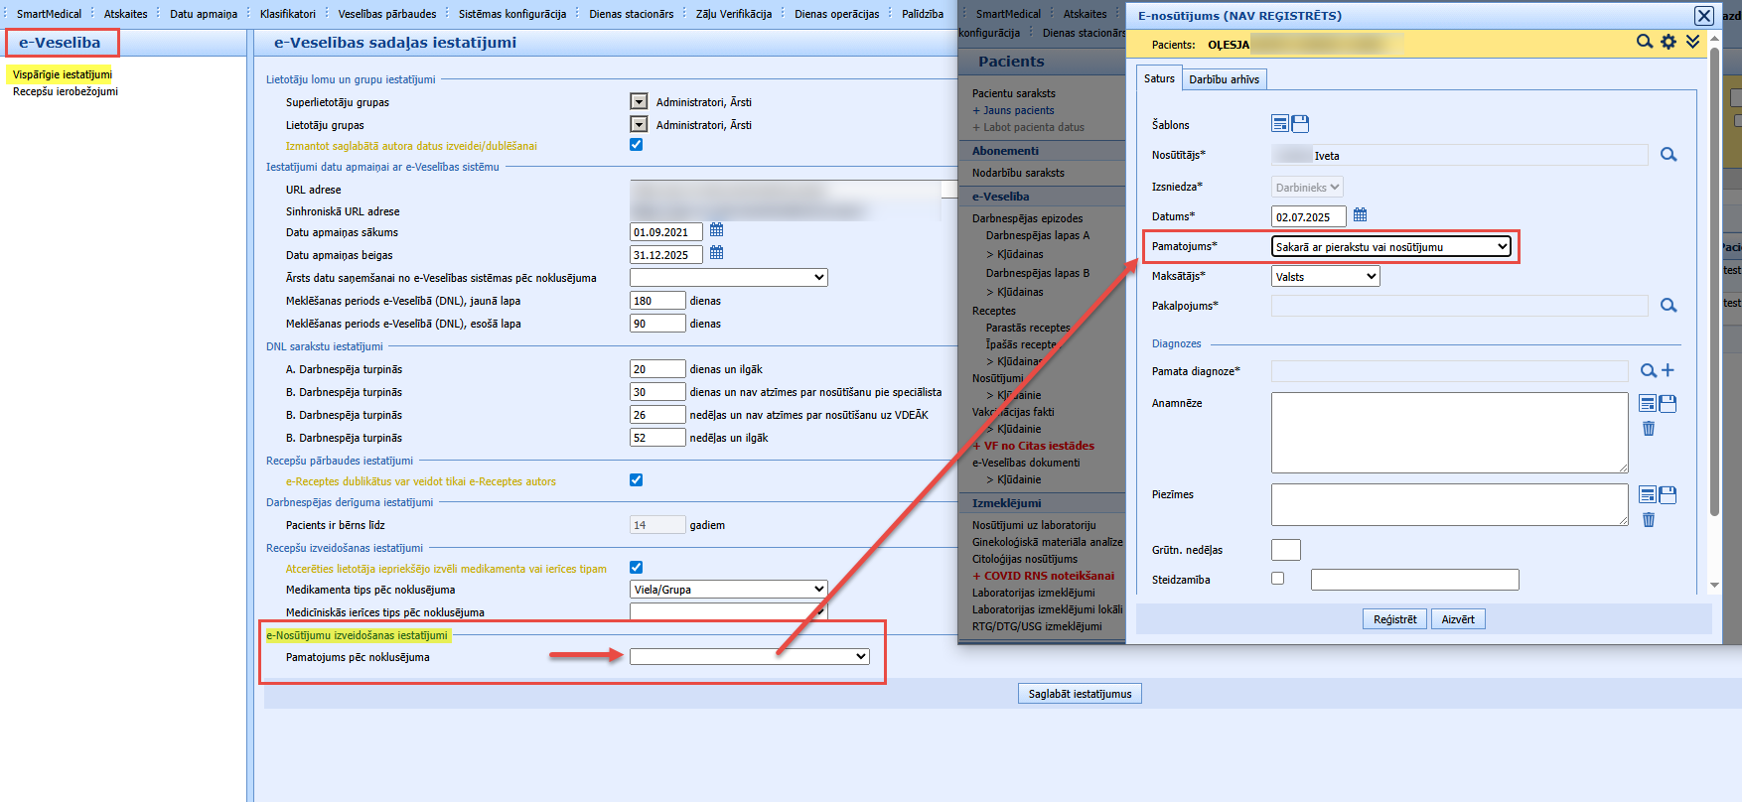Open Medikamenta tips Viela/Grupa dropdown
The image size is (1742, 802).
pyautogui.click(x=729, y=590)
